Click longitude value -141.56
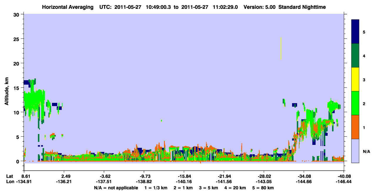Image resolution: width=382 pixels, height=196 pixels. [224, 182]
